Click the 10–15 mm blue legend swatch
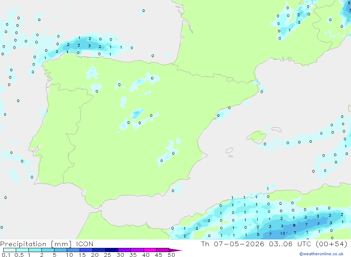The width and height of the screenshot is (351, 257). point(73,250)
